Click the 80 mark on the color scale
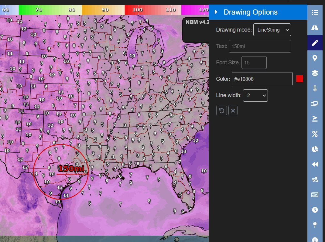This screenshot has height=242, width=325. click(72, 10)
